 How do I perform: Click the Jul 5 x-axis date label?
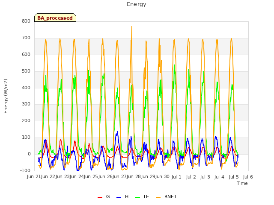(234, 177)
